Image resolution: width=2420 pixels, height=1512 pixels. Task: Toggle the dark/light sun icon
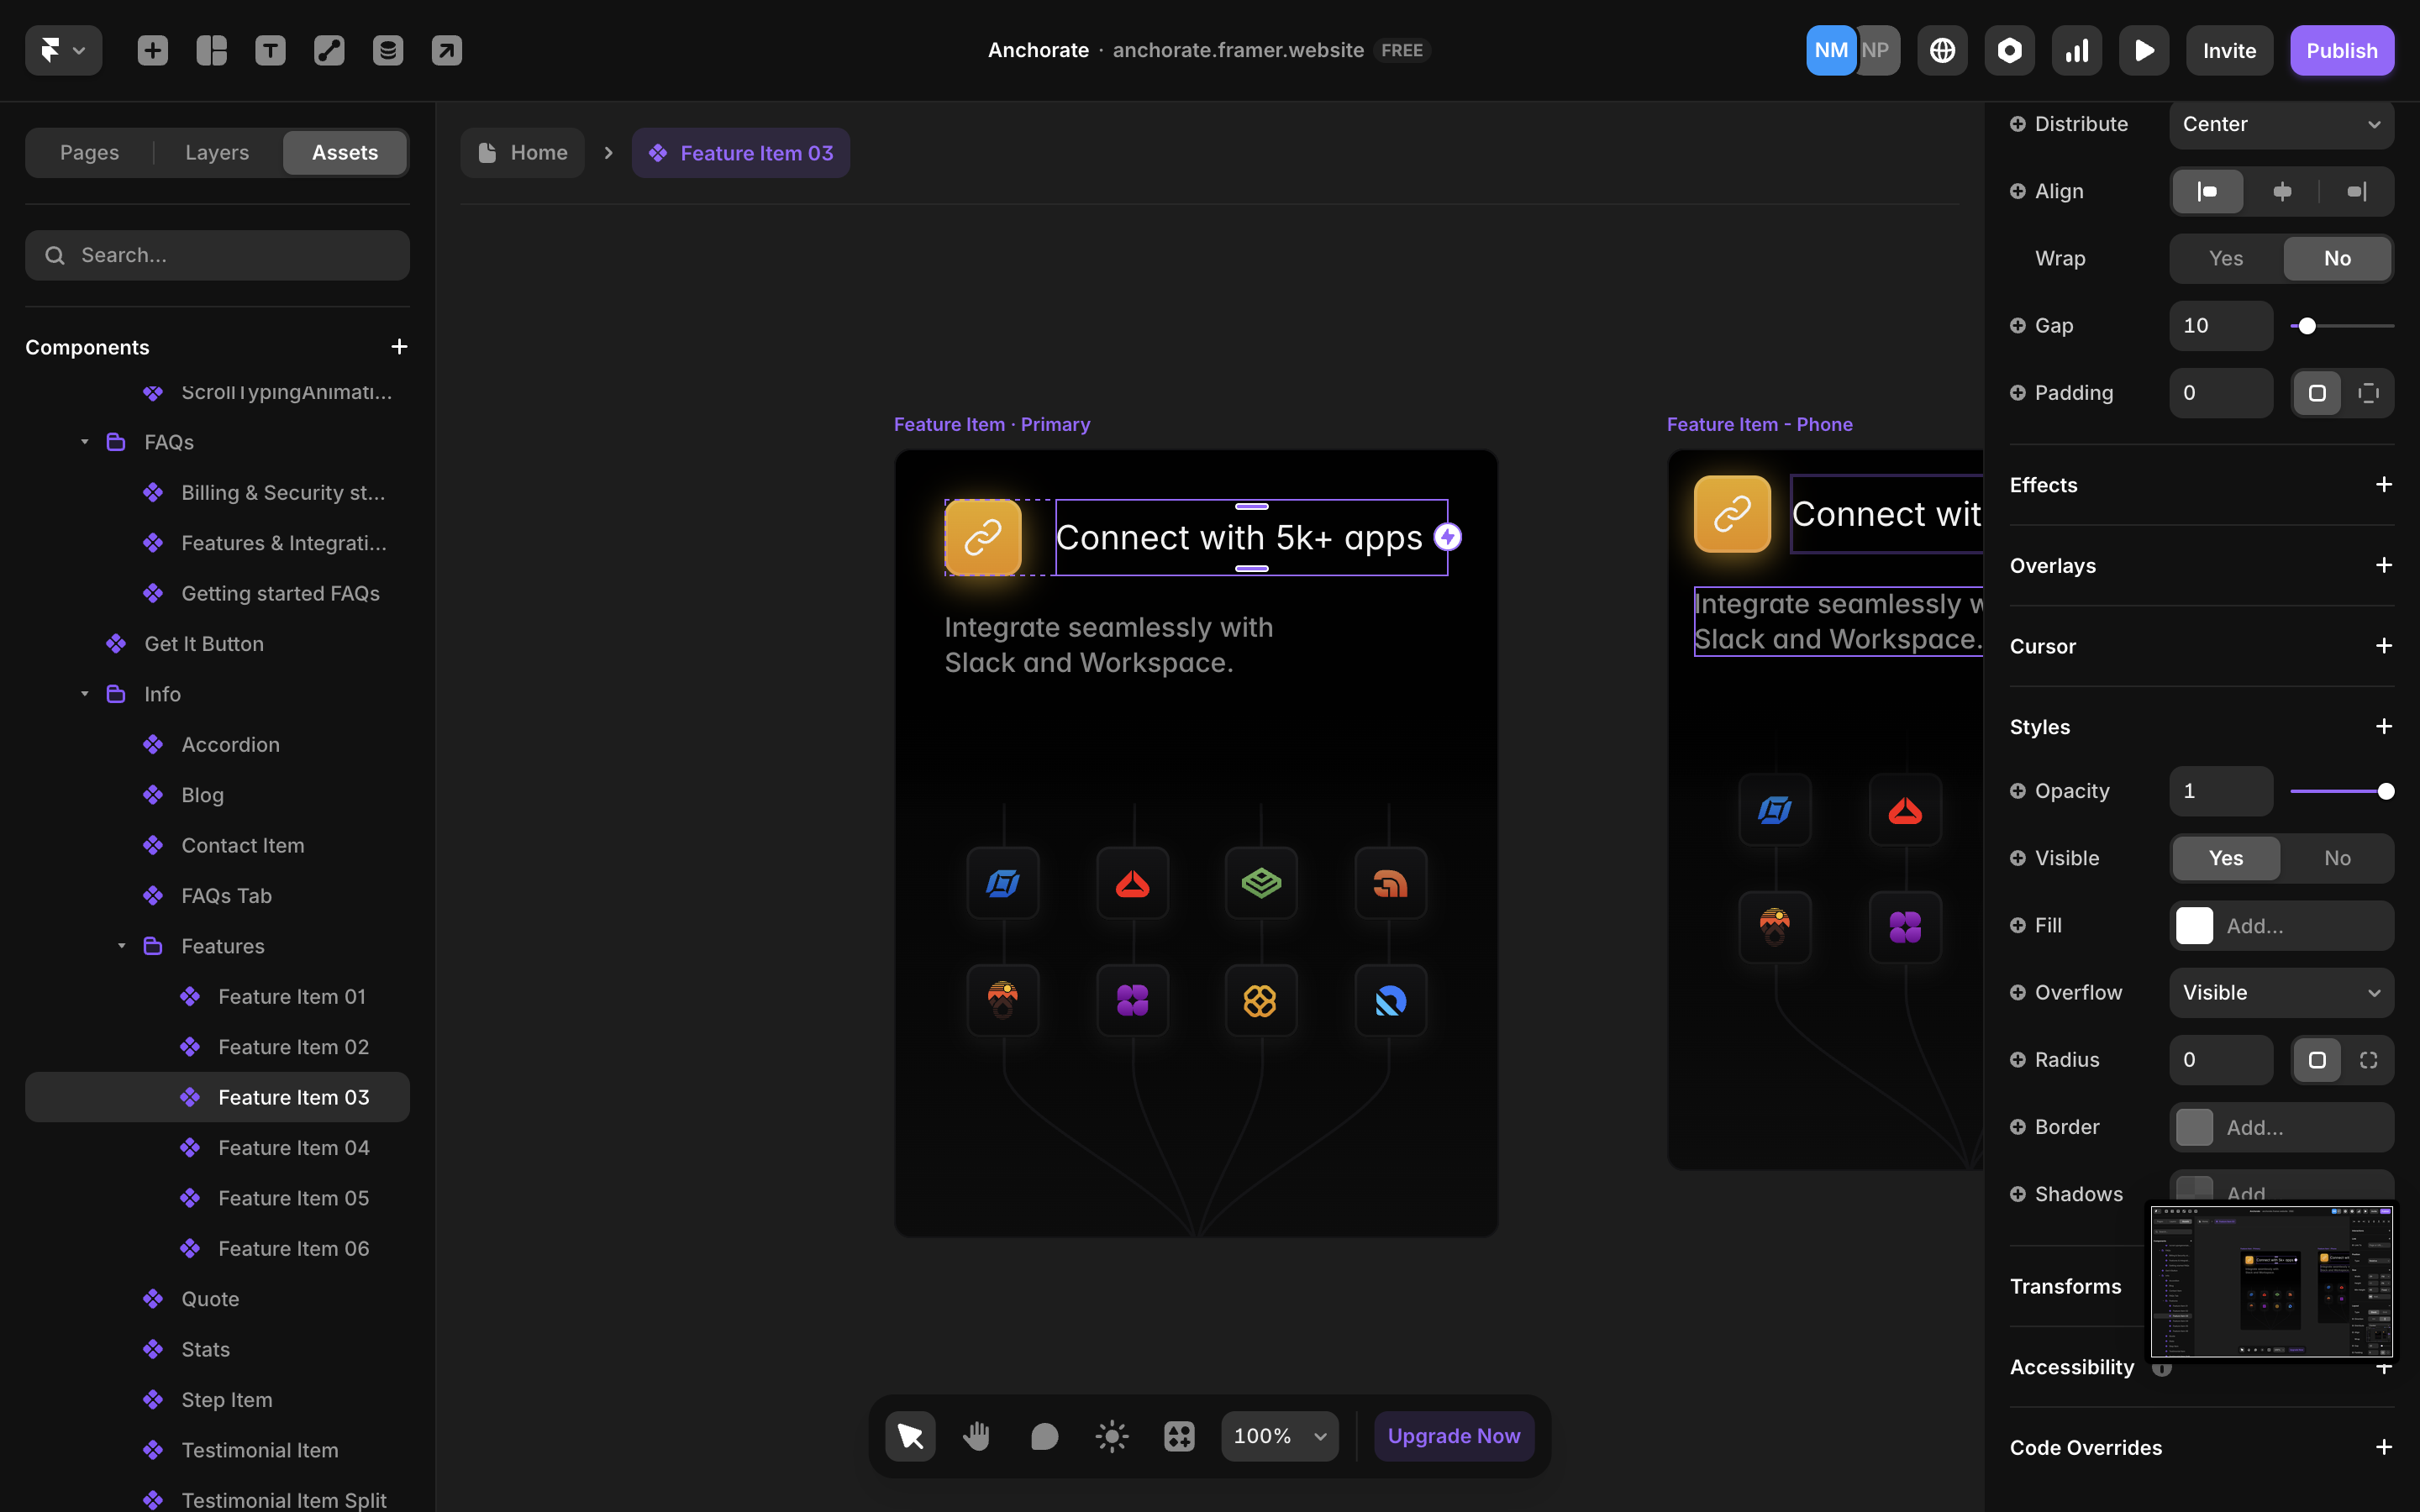coord(1111,1436)
